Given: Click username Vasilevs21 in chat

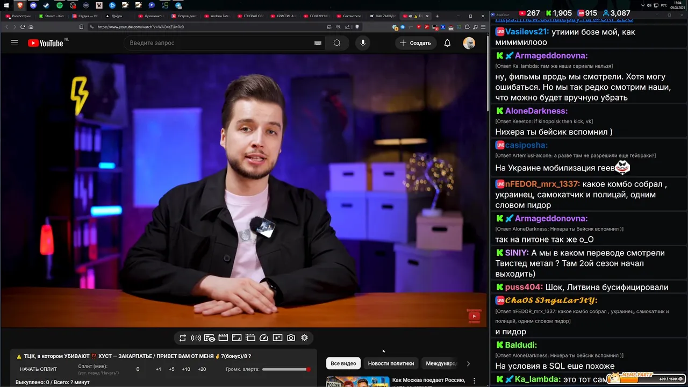Looking at the screenshot, I should pos(527,32).
